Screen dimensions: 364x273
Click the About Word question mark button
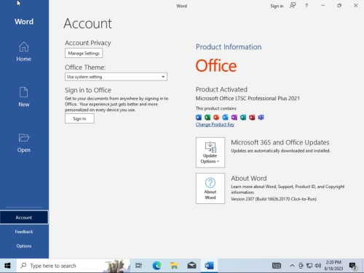click(210, 188)
